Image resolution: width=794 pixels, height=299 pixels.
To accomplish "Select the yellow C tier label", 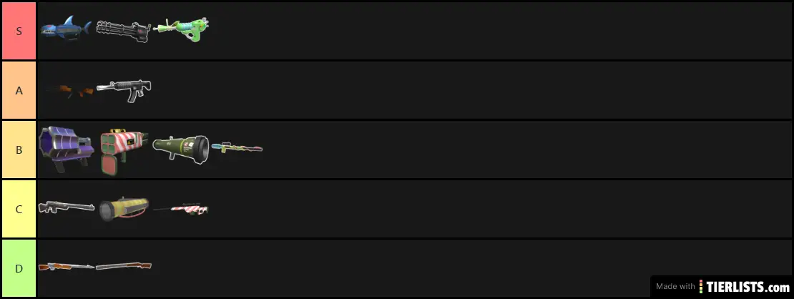I will click(19, 209).
